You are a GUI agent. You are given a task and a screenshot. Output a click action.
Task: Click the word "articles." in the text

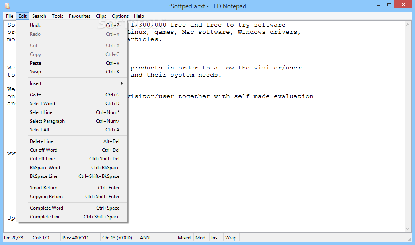click(144, 39)
